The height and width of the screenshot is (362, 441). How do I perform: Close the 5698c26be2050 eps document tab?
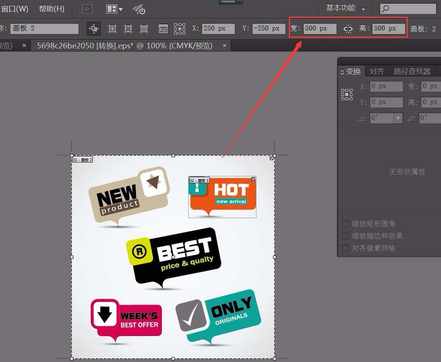[224, 45]
